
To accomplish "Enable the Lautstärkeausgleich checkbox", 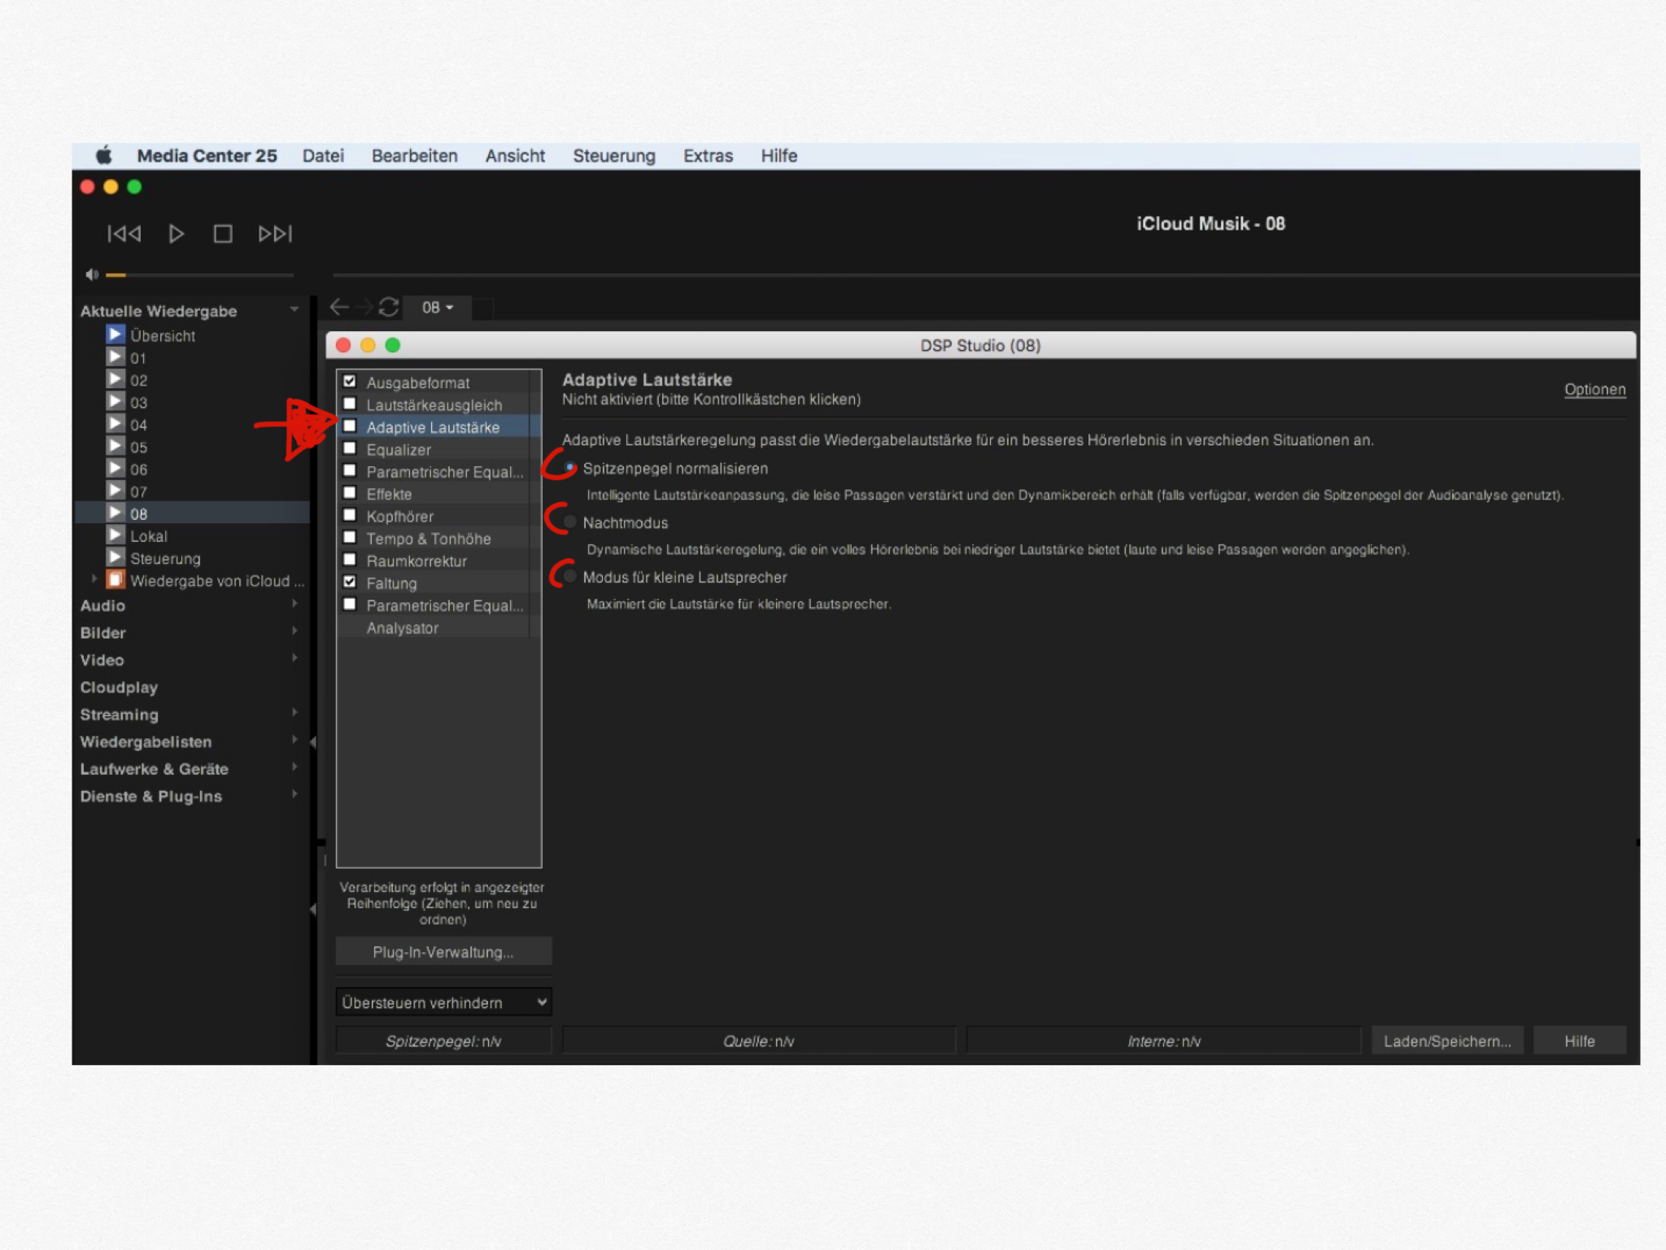I will [350, 404].
